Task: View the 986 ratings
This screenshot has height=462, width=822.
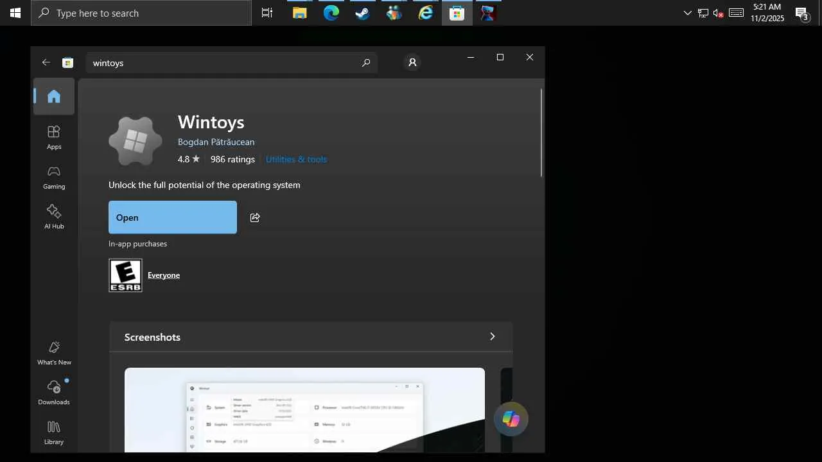Action: pyautogui.click(x=232, y=159)
